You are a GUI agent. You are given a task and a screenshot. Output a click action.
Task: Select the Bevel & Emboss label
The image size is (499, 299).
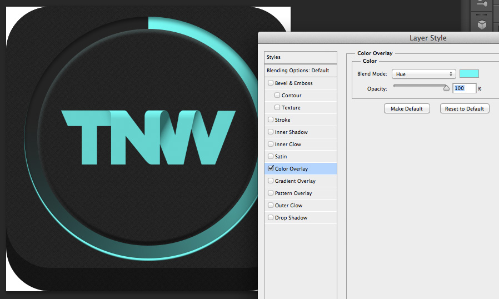[294, 83]
